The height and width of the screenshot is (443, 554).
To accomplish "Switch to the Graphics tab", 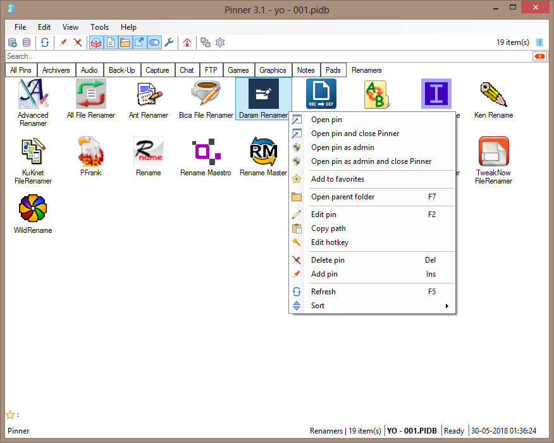I will (273, 70).
